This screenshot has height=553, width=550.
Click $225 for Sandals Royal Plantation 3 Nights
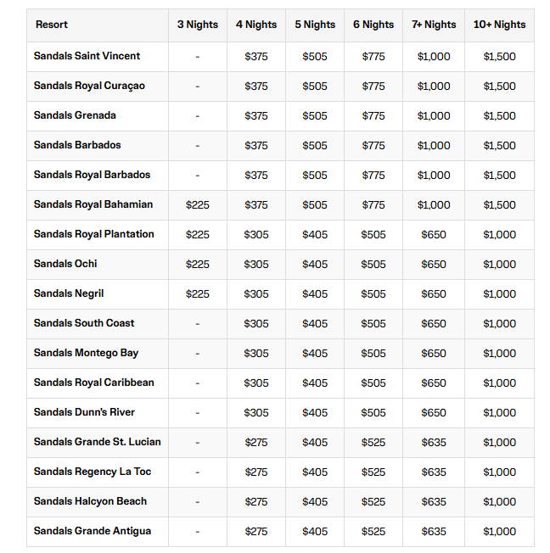pos(198,235)
